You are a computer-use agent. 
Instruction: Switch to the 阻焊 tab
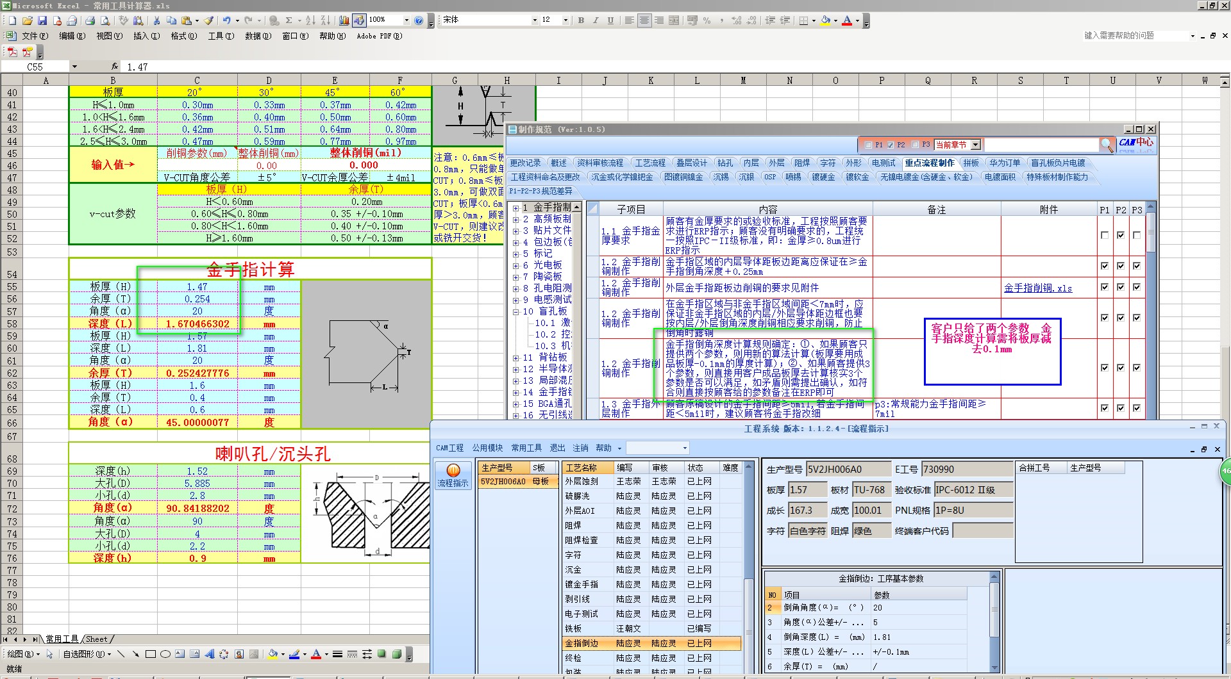[x=801, y=163]
